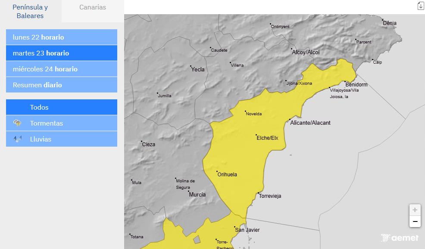
Task: Zoom out with the minus button
Action: [x=415, y=221]
